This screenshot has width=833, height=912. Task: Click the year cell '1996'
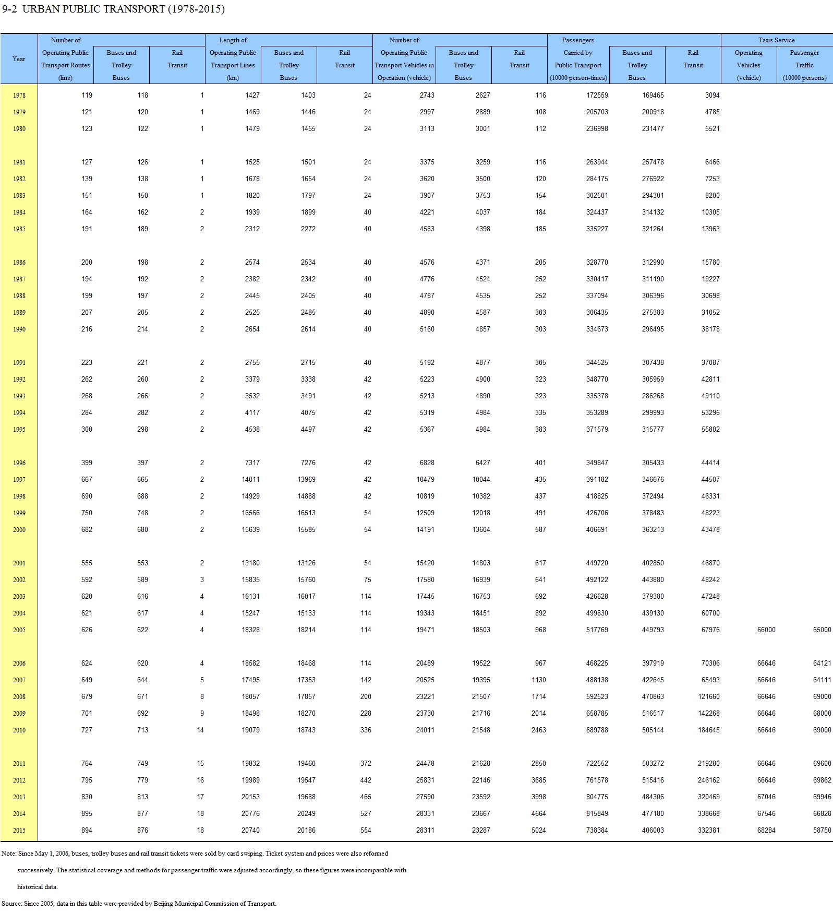tap(19, 463)
